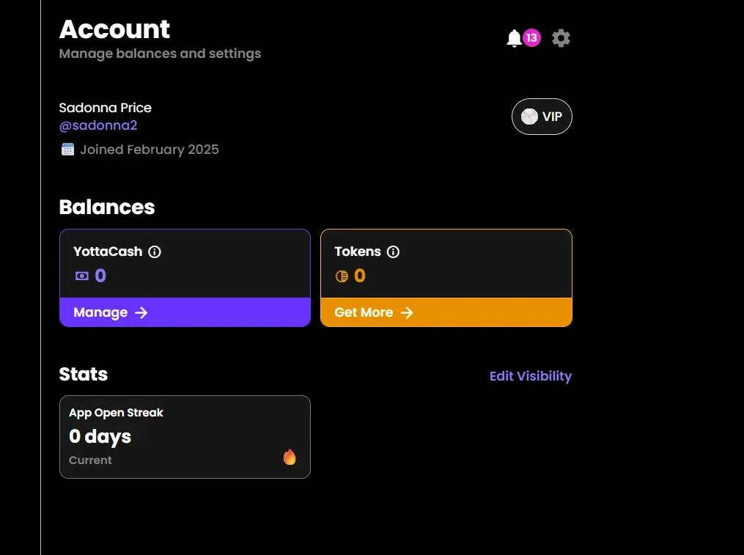Viewport: 744px width, 555px height.
Task: Open Edit Visibility for stats
Action: [530, 376]
